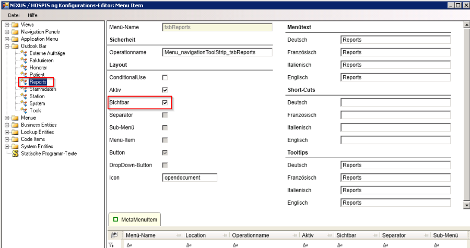The image size is (470, 248).
Task: Select the Tools item icon in Outlook Bar
Action: (23, 111)
